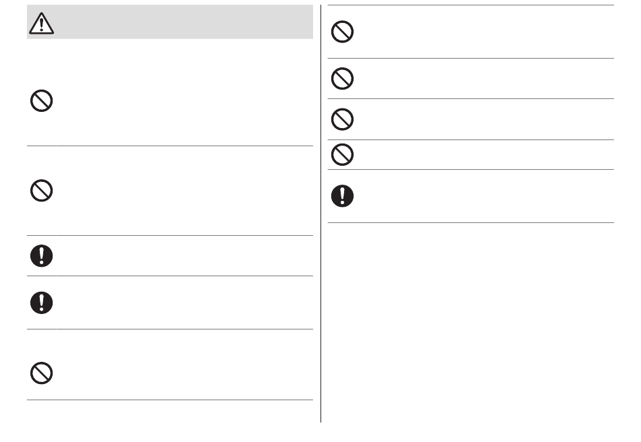This screenshot has width=641, height=442.
Task: Click the warning triangle icon in gray header
Action: coord(41,24)
